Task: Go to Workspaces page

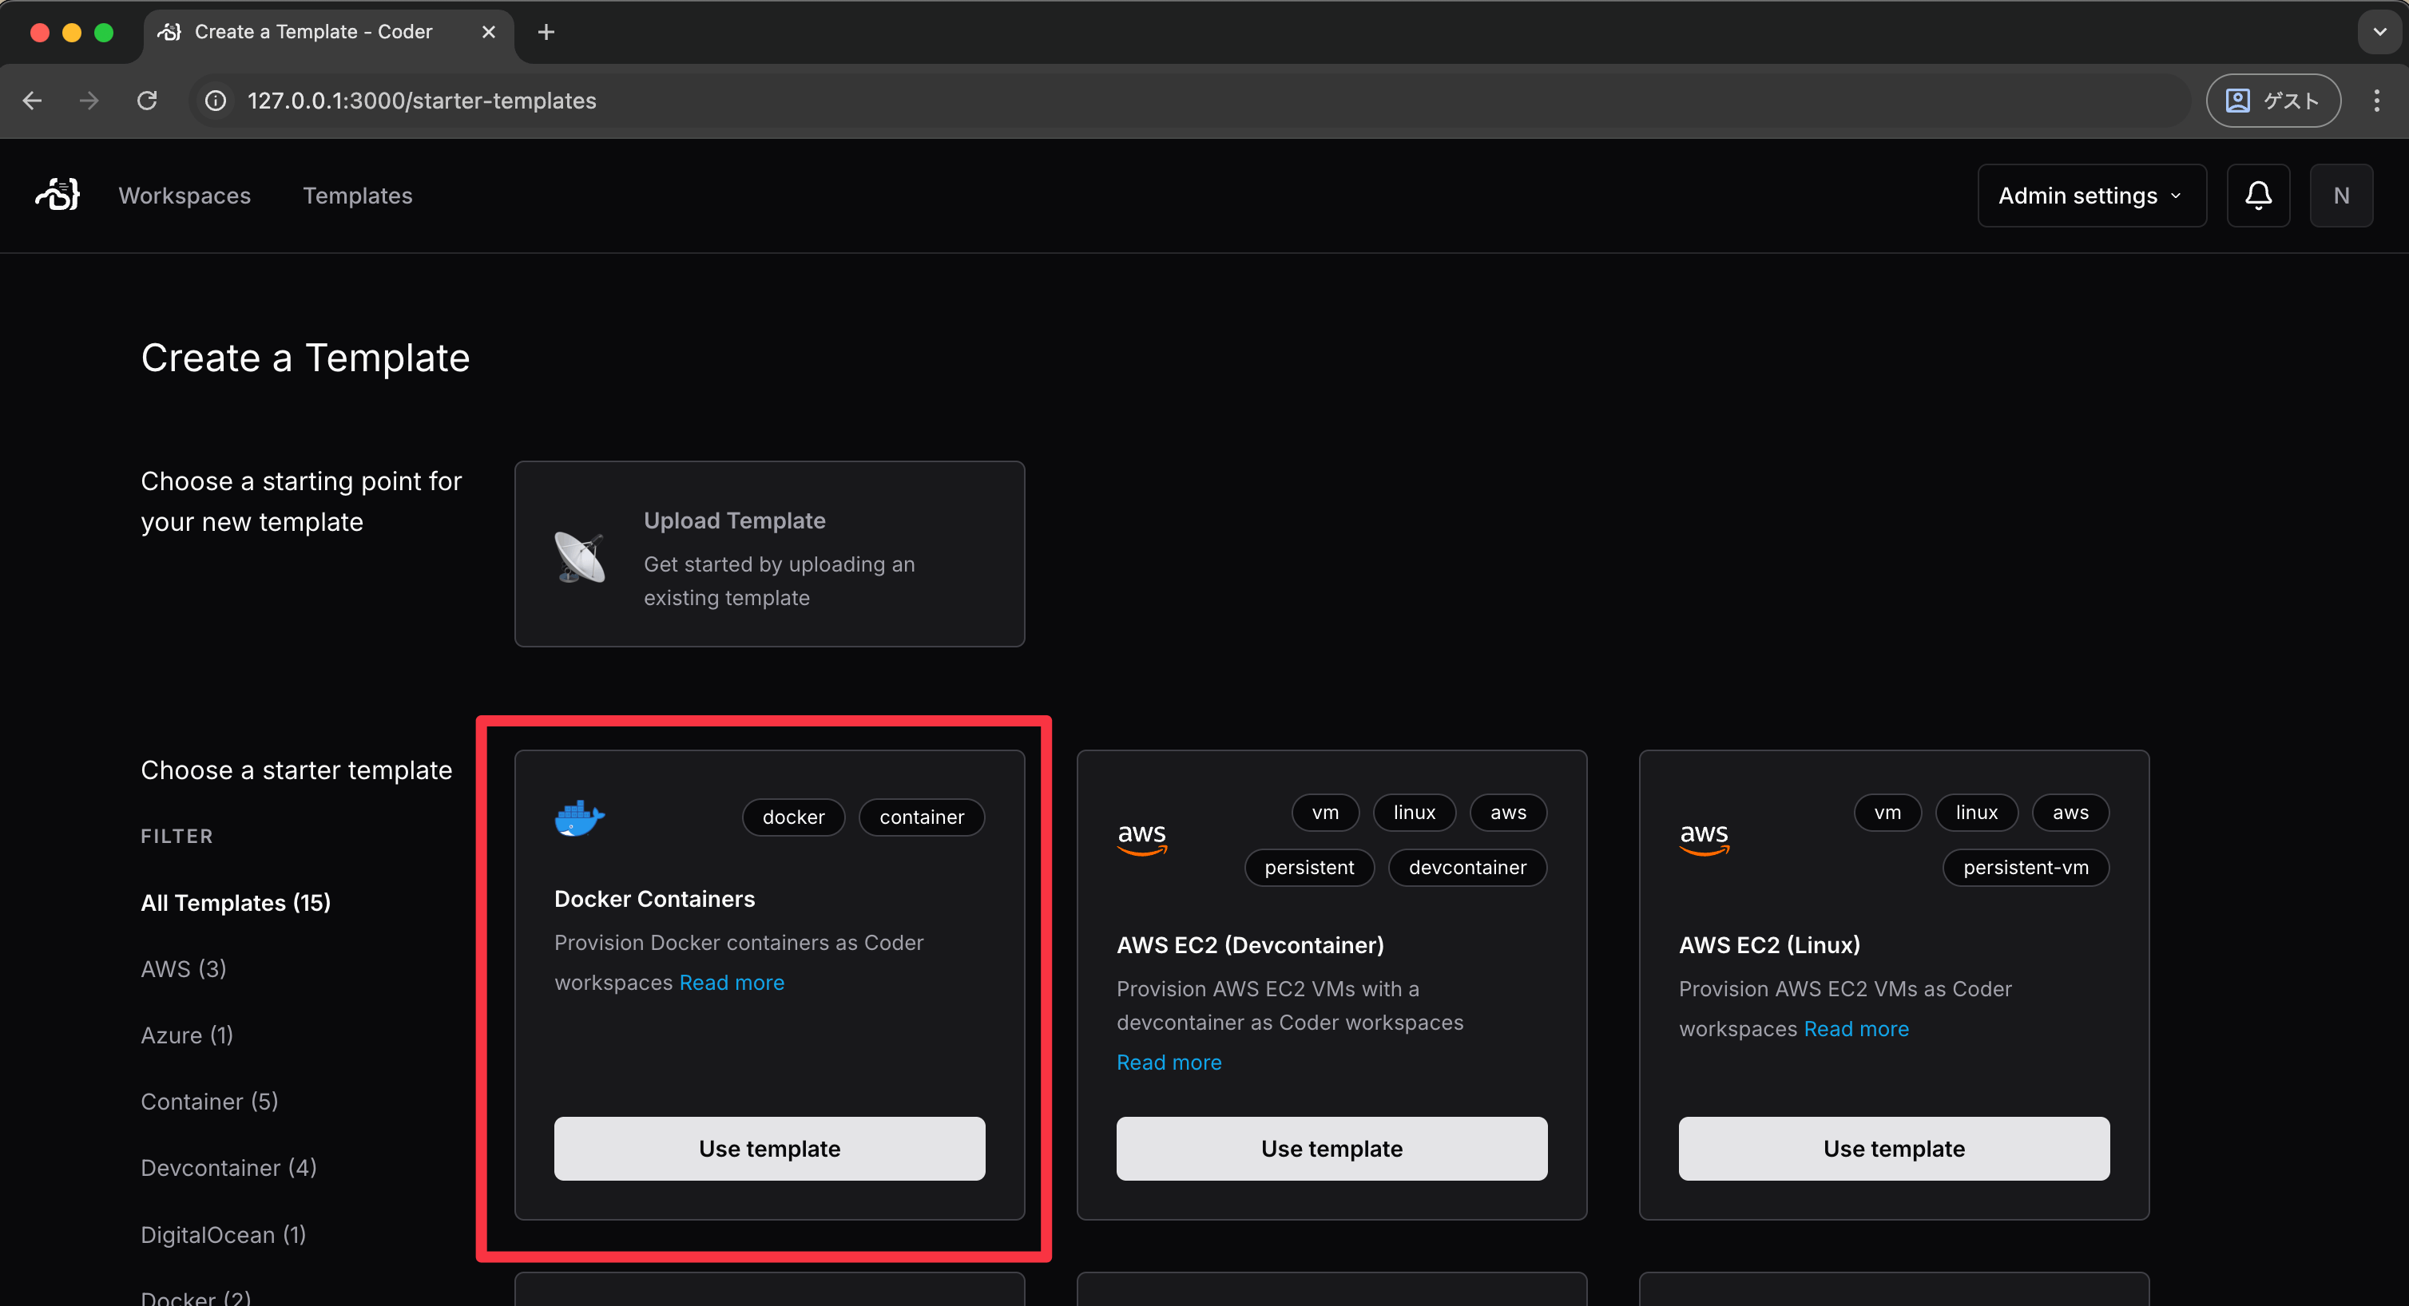Action: click(185, 196)
